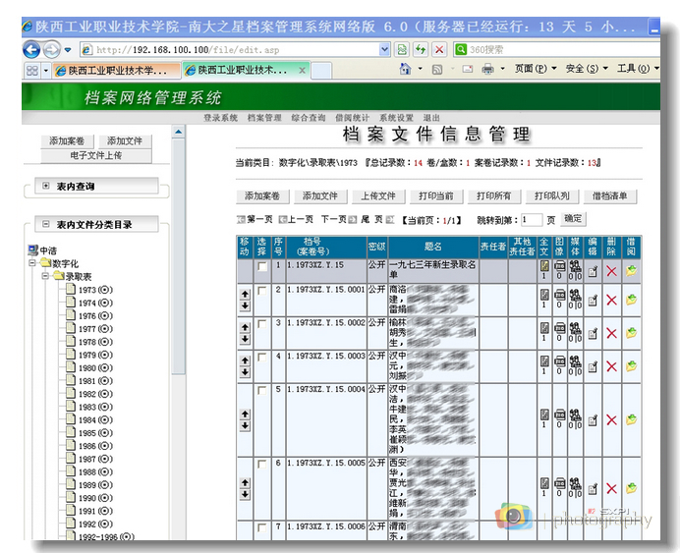The height and width of the screenshot is (553, 680).
Task: Move record 2 up with the arrow
Action: click(x=245, y=294)
